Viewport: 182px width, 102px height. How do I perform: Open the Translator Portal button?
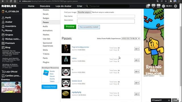pos(49,87)
